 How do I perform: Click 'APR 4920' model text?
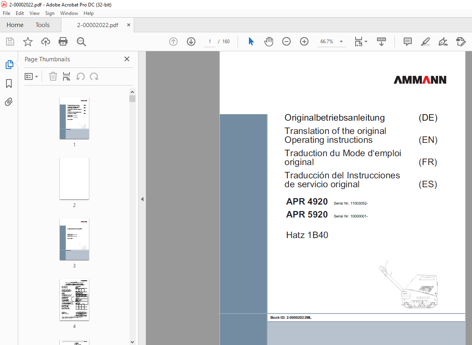tap(307, 201)
